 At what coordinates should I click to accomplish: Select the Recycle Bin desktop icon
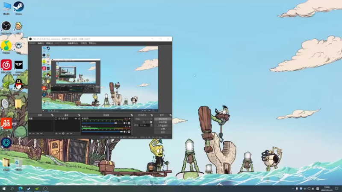tap(18, 164)
